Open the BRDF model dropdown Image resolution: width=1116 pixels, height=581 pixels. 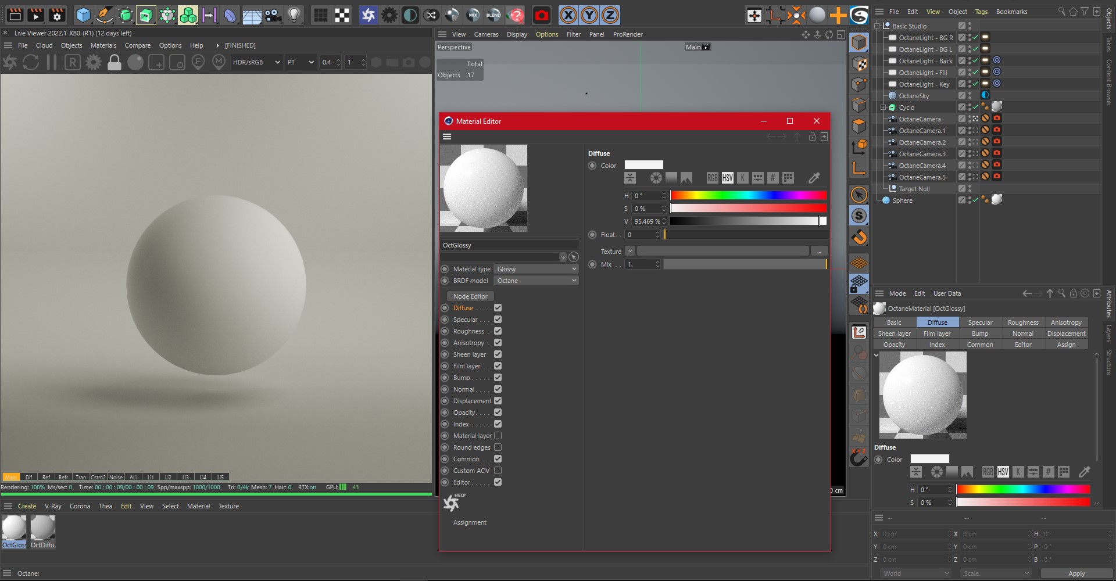click(x=536, y=281)
